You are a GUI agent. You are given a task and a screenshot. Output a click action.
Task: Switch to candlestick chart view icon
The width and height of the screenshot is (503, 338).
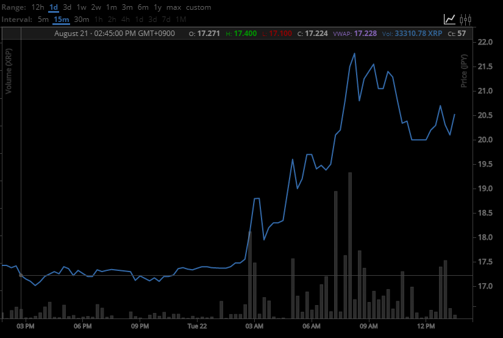[x=465, y=20]
